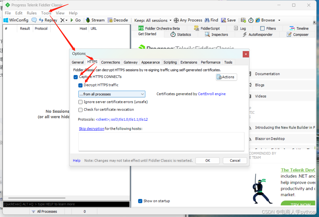Cancel the Options dialog

pos(235,161)
